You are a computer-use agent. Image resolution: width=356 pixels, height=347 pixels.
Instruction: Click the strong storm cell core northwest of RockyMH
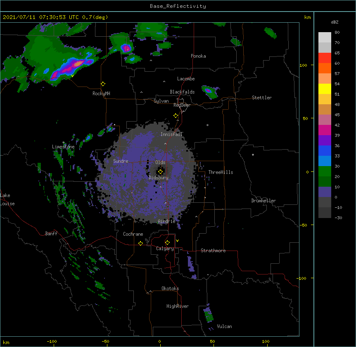(78, 64)
